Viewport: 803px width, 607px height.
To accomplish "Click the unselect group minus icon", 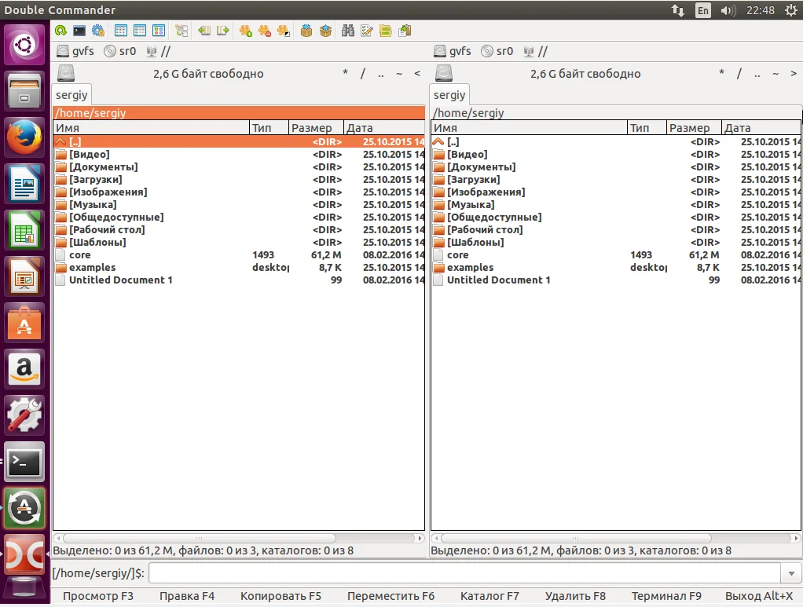I will [x=265, y=31].
